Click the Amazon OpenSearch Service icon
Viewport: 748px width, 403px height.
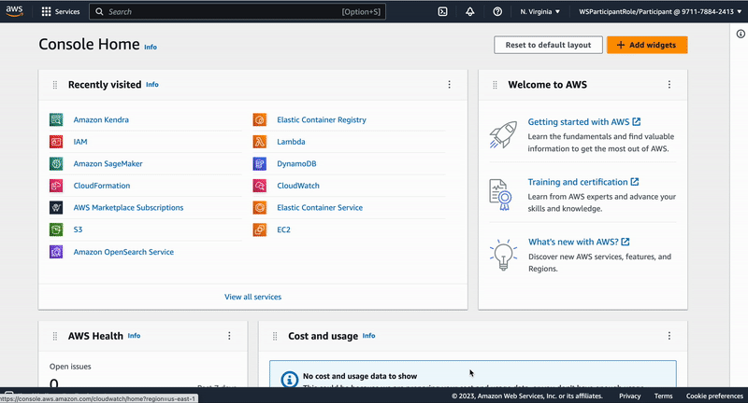[56, 252]
